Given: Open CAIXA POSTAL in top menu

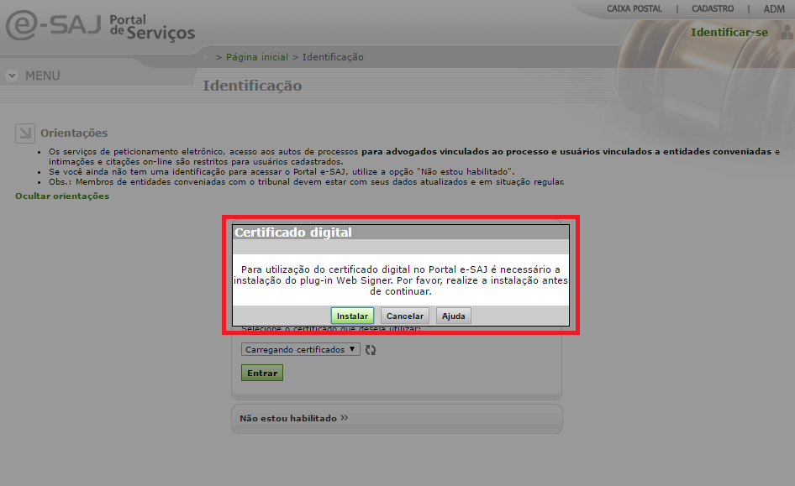Looking at the screenshot, I should (x=634, y=8).
